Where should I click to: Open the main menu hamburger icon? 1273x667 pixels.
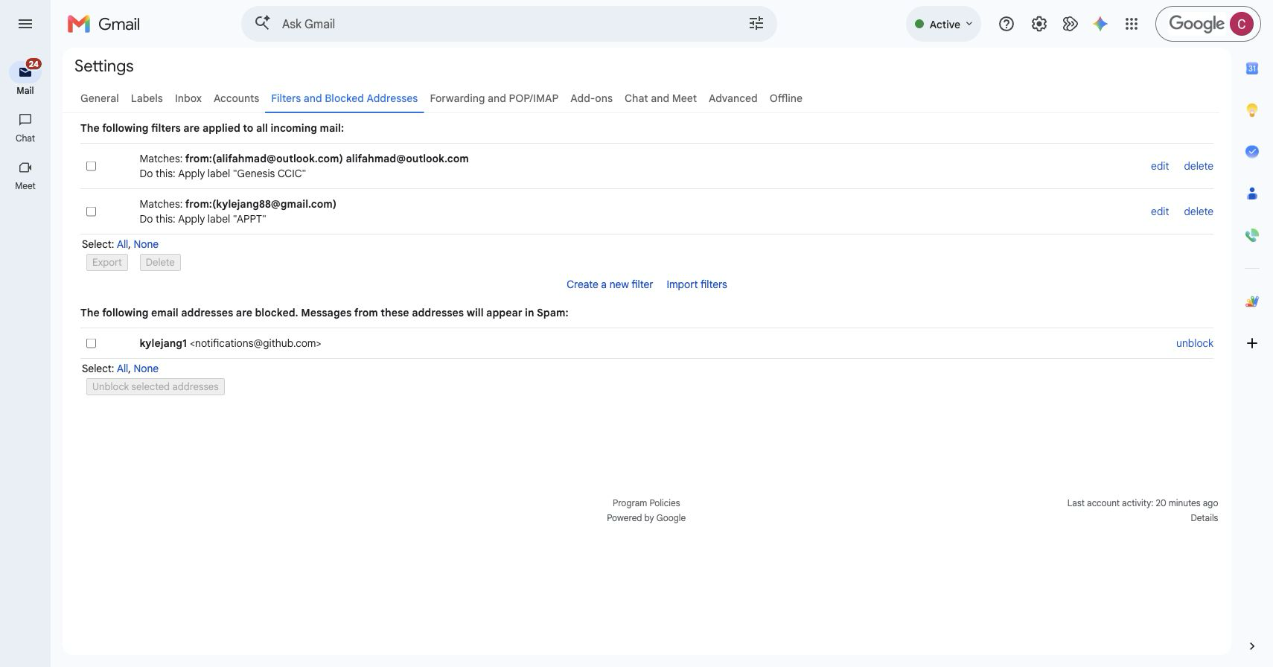25,24
